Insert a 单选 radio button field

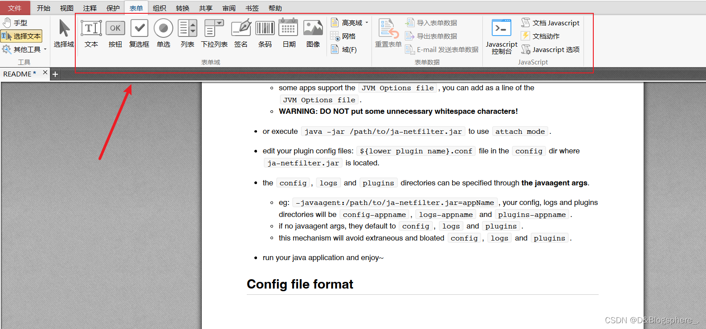(x=163, y=33)
